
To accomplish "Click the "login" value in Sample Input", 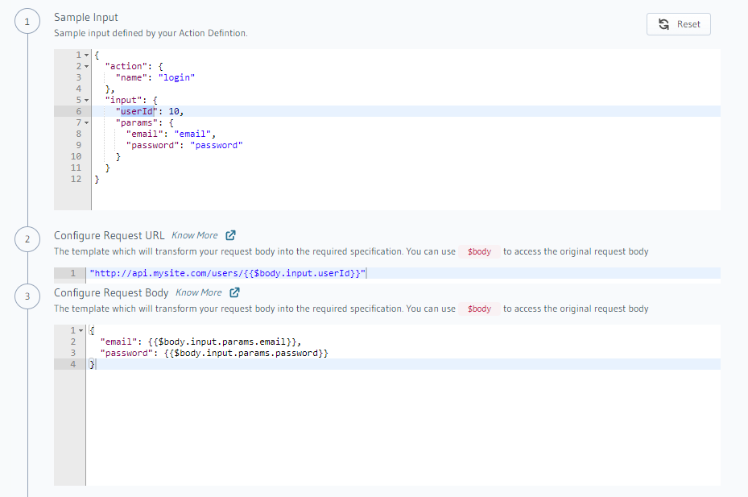I will click(176, 77).
